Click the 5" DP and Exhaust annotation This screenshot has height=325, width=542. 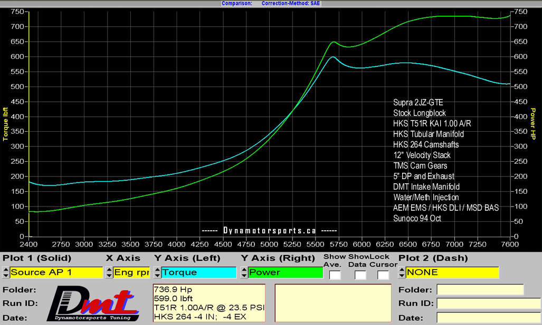tap(423, 176)
